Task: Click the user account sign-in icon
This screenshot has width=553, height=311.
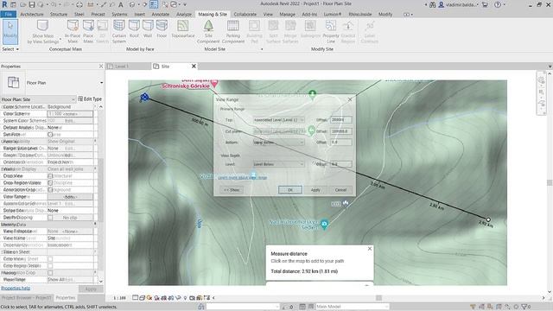Action: (x=441, y=4)
